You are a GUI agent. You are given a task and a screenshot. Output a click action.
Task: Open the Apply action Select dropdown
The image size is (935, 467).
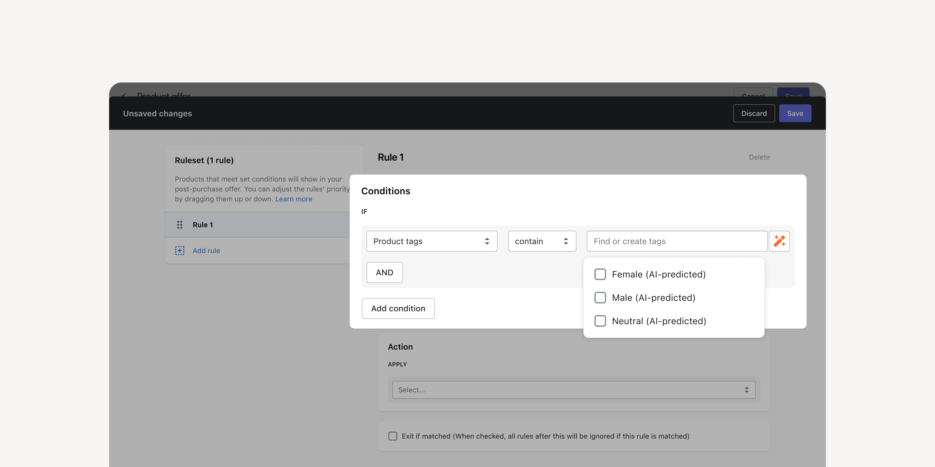click(x=573, y=390)
